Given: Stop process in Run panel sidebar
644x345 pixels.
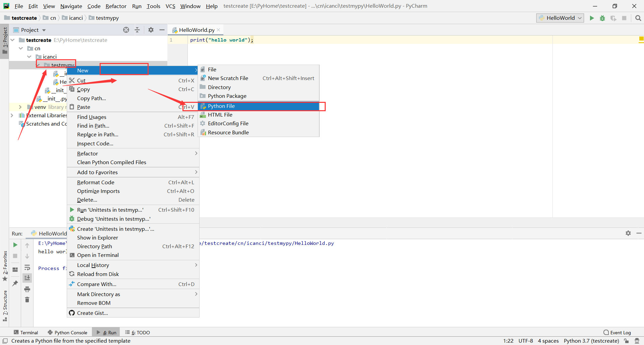Looking at the screenshot, I should pyautogui.click(x=15, y=256).
